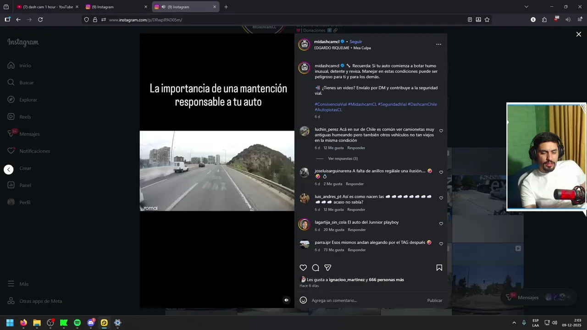Toggle reader view icon
Screen dimensions: 587x330
pyautogui.click(x=470, y=20)
